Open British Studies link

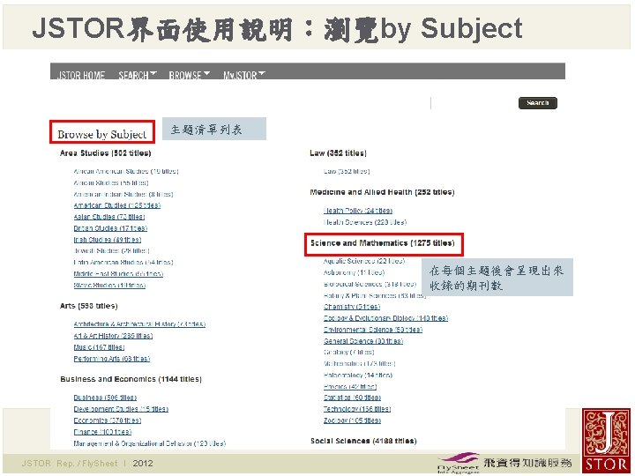click(x=110, y=228)
